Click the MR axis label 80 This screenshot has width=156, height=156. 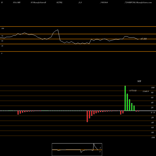tap(152, 93)
